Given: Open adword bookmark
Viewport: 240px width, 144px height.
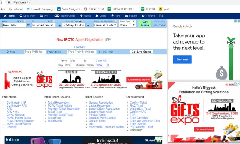Looking at the screenshot, I should 16,9.
